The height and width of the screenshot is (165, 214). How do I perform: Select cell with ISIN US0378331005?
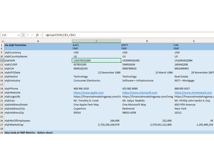click(96, 60)
